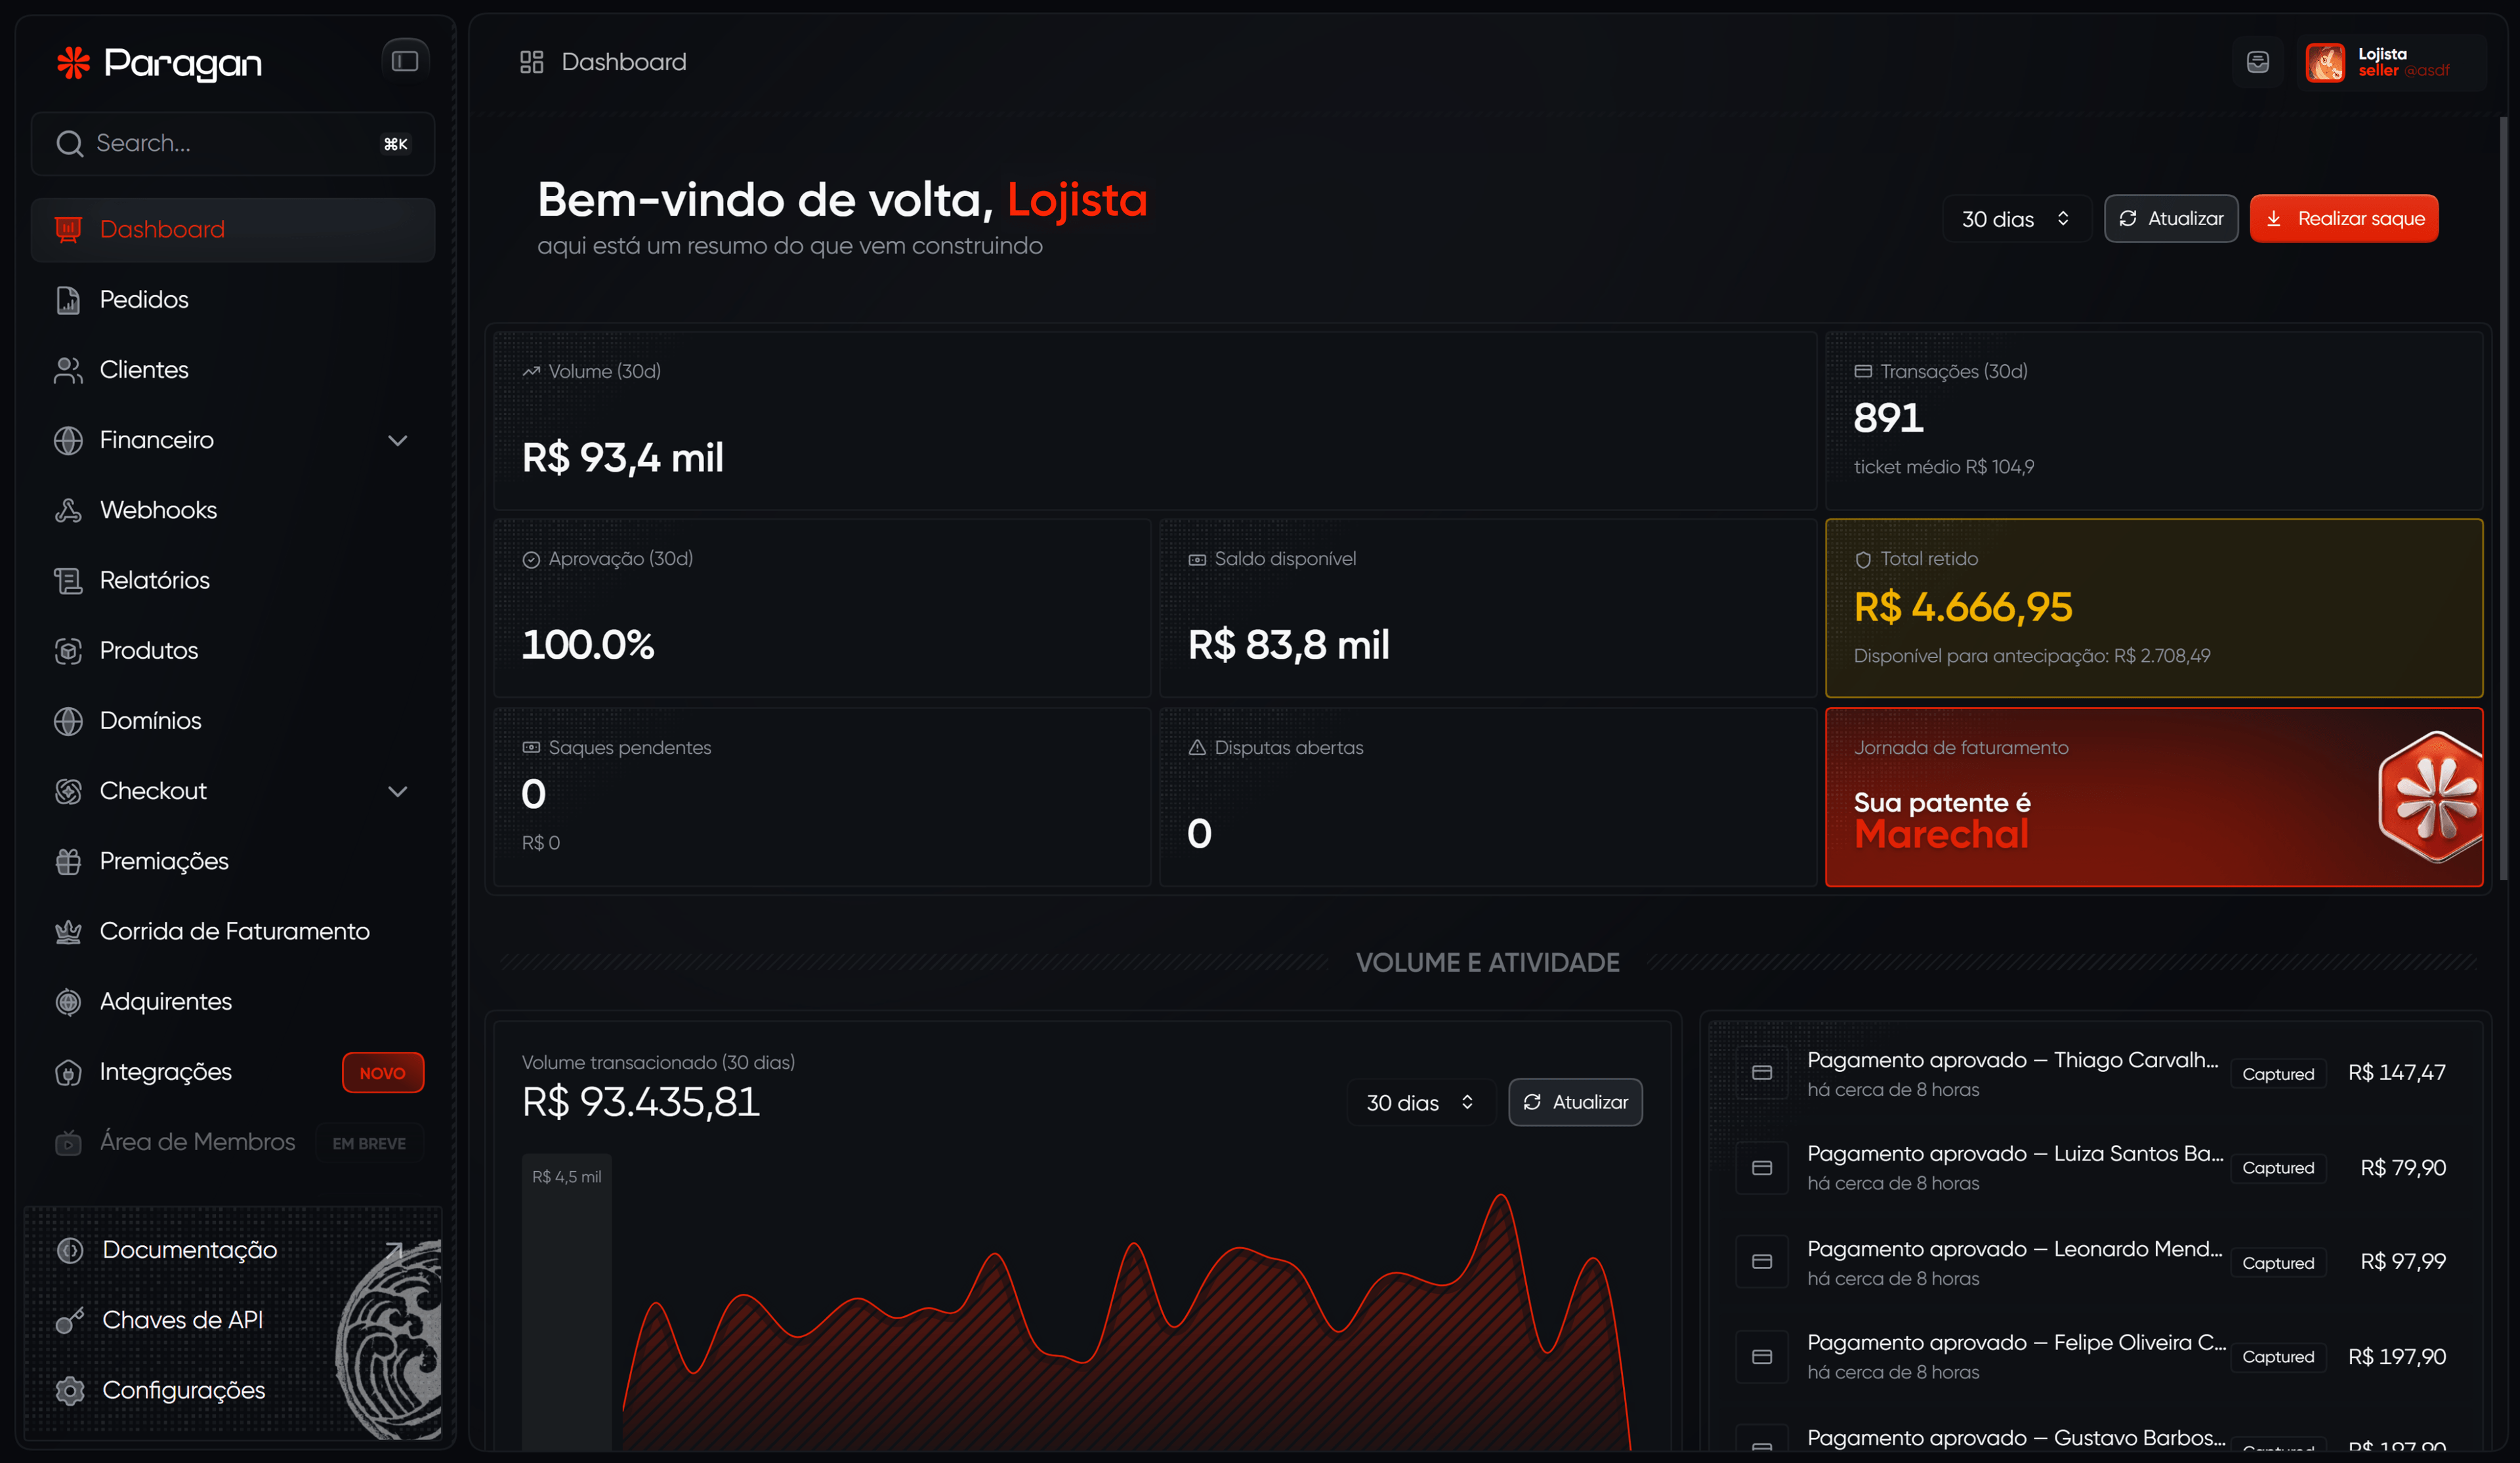Click the Adquirentes icon

pos(68,1002)
